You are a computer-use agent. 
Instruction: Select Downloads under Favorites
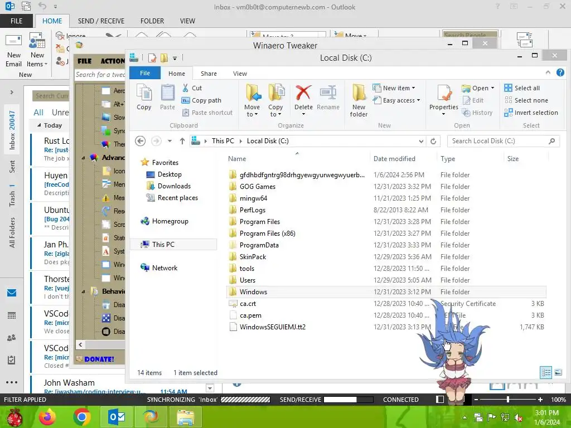tap(174, 186)
